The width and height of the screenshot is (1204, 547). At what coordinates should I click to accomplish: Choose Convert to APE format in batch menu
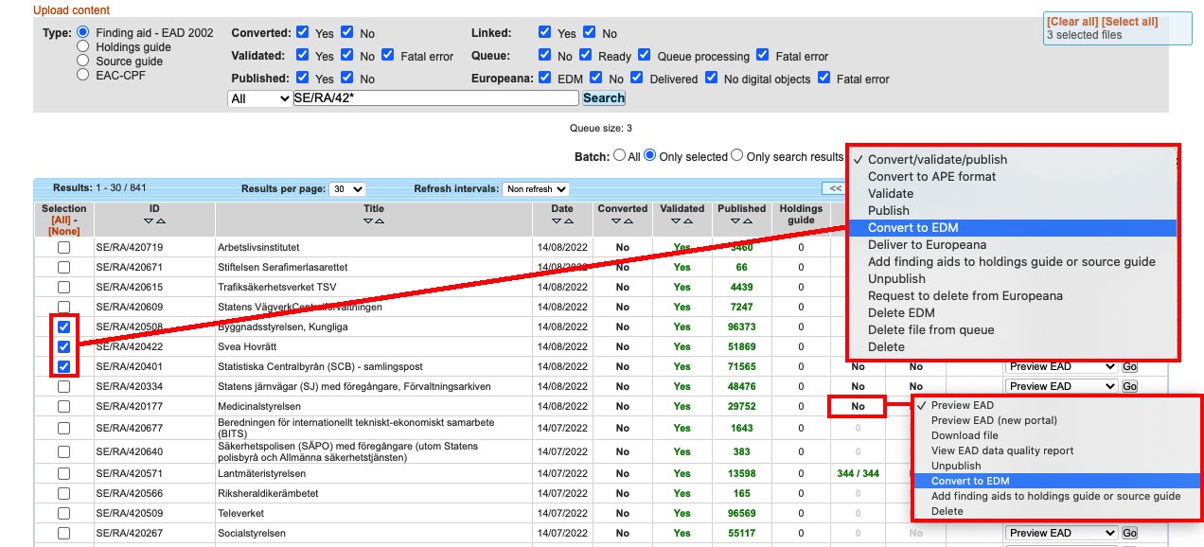coord(1012,177)
